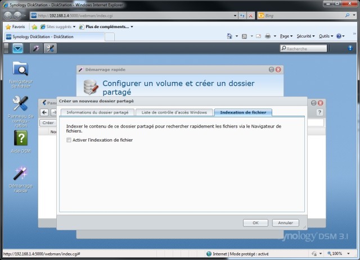Minimize the Démarrage rapide window
The width and height of the screenshot is (360, 260).
pyautogui.click(x=271, y=70)
